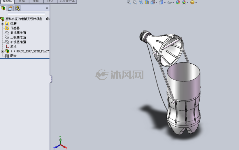Open the Apply Scene dropdown arrow
This screenshot has width=239, height=150.
point(188,3)
